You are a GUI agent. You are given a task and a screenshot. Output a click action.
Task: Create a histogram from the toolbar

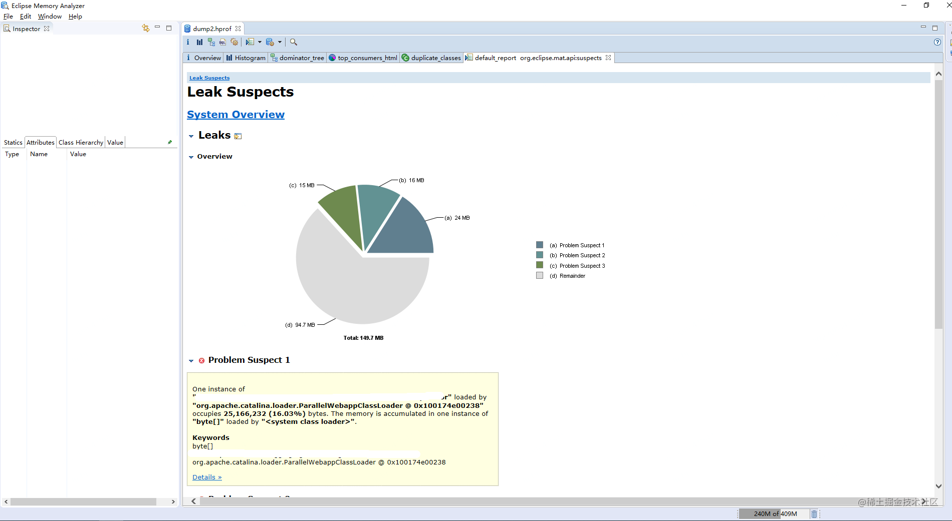pyautogui.click(x=199, y=42)
